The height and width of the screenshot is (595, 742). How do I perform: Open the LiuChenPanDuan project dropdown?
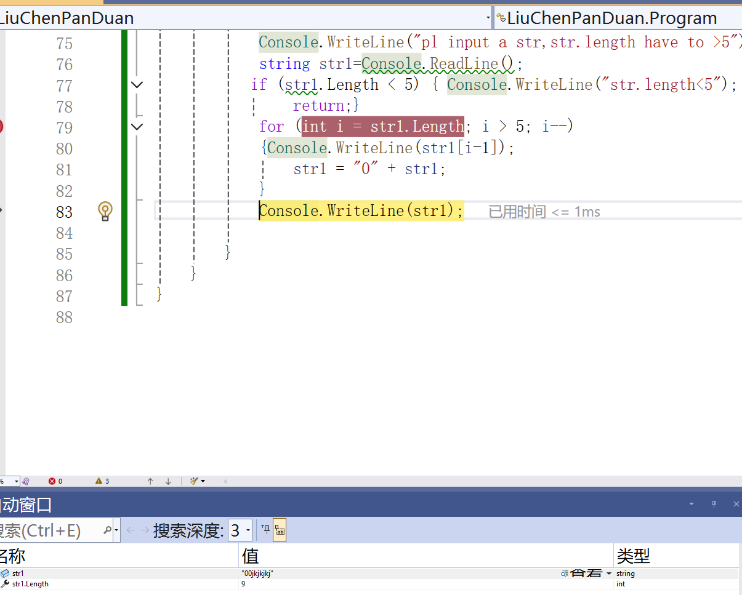[x=488, y=18]
